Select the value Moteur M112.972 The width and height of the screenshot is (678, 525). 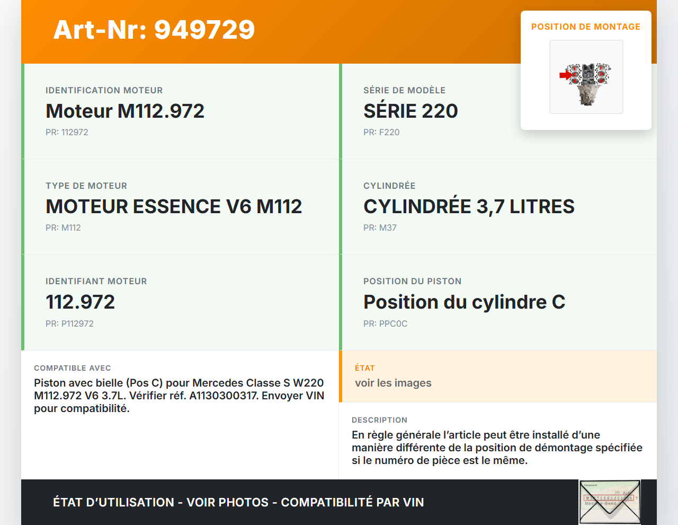pos(125,111)
